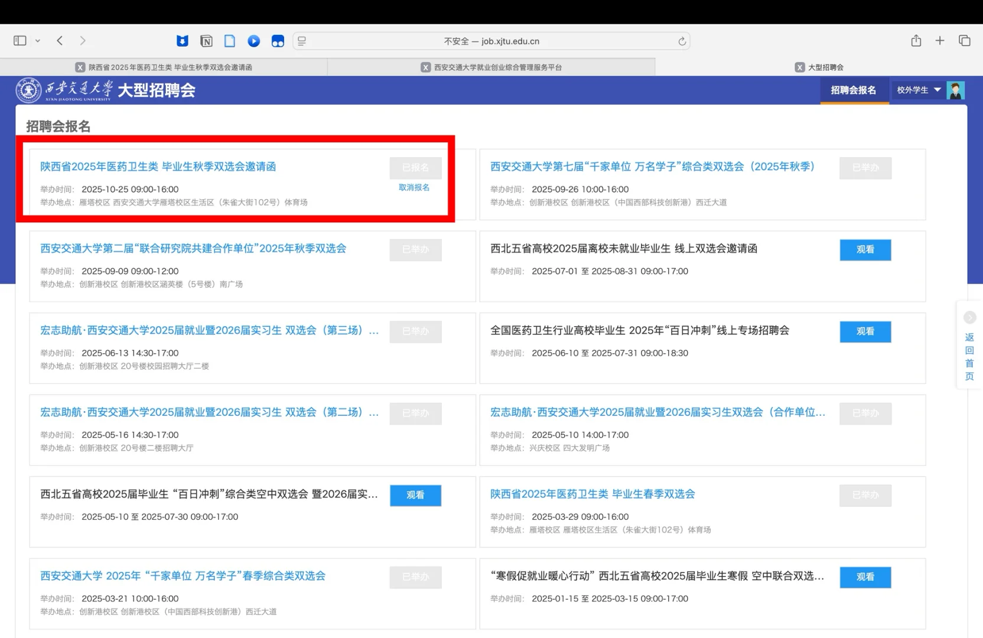The width and height of the screenshot is (983, 638).
Task: Click 已举办 button for “联合研究院共建合作单位” fair
Action: tap(415, 250)
